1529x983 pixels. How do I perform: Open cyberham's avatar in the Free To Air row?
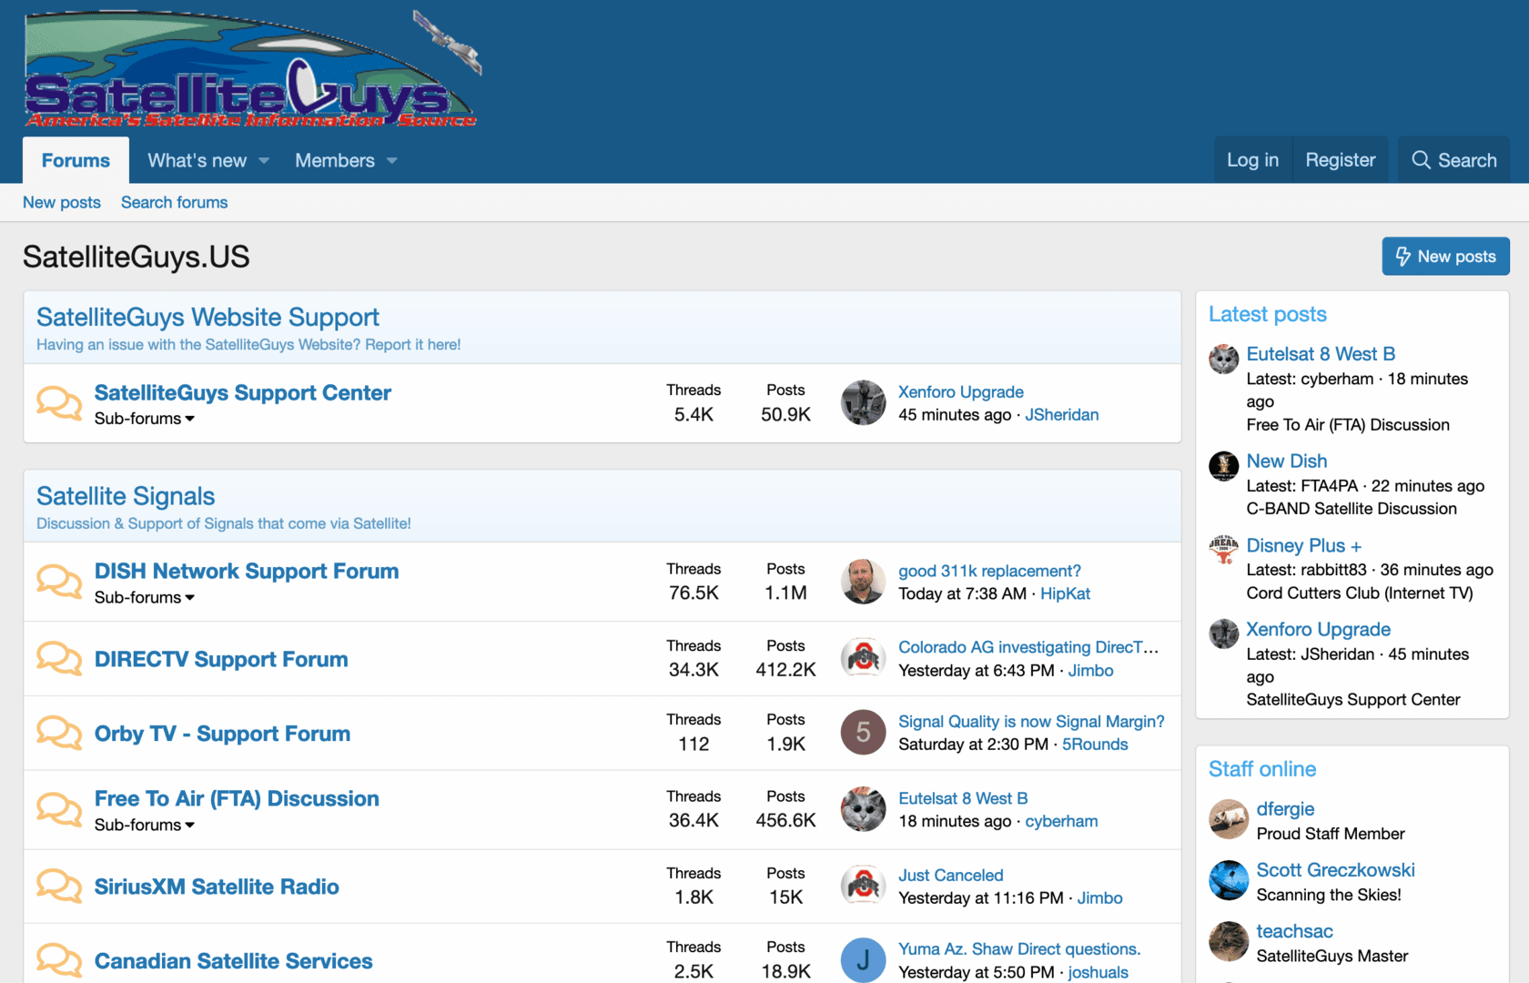(863, 809)
